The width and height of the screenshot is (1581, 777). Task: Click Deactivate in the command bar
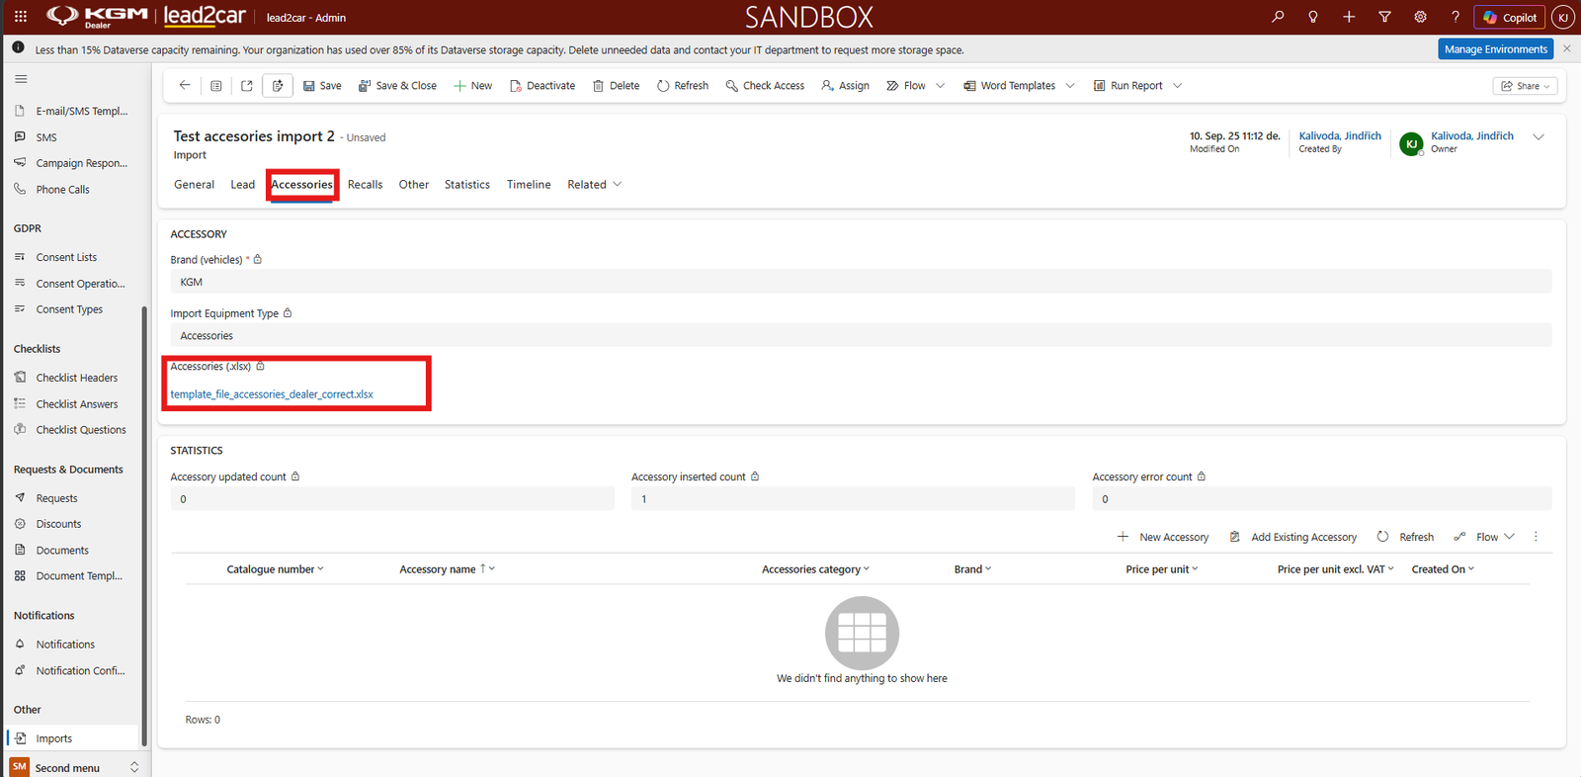(542, 86)
